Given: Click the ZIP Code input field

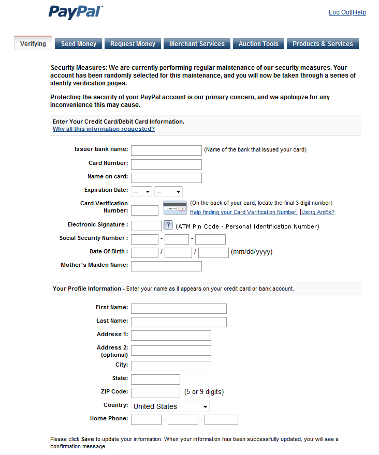Looking at the screenshot, I should pyautogui.click(x=155, y=393).
